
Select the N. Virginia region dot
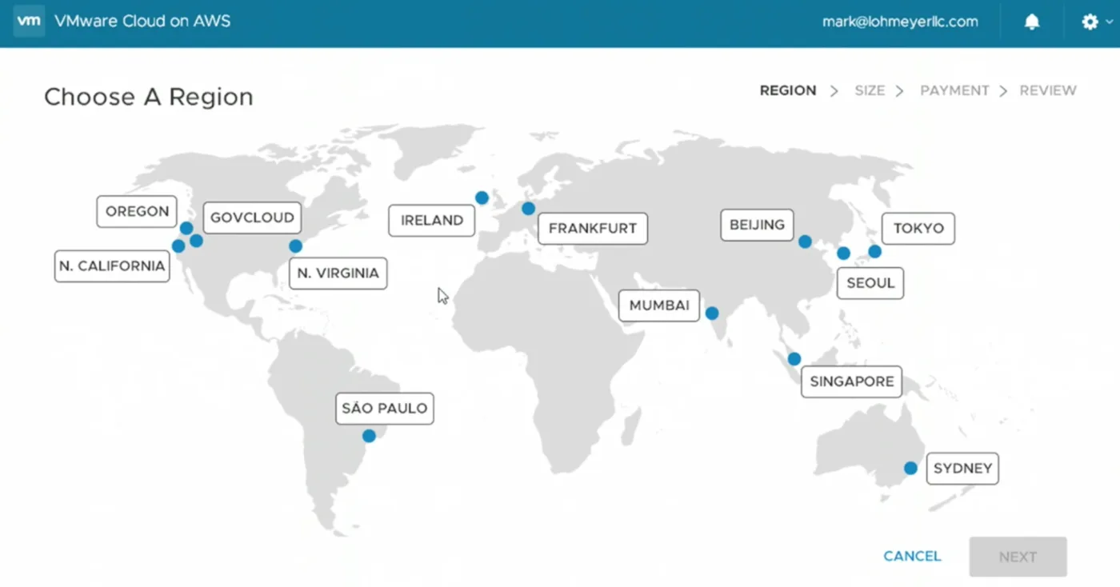(296, 246)
